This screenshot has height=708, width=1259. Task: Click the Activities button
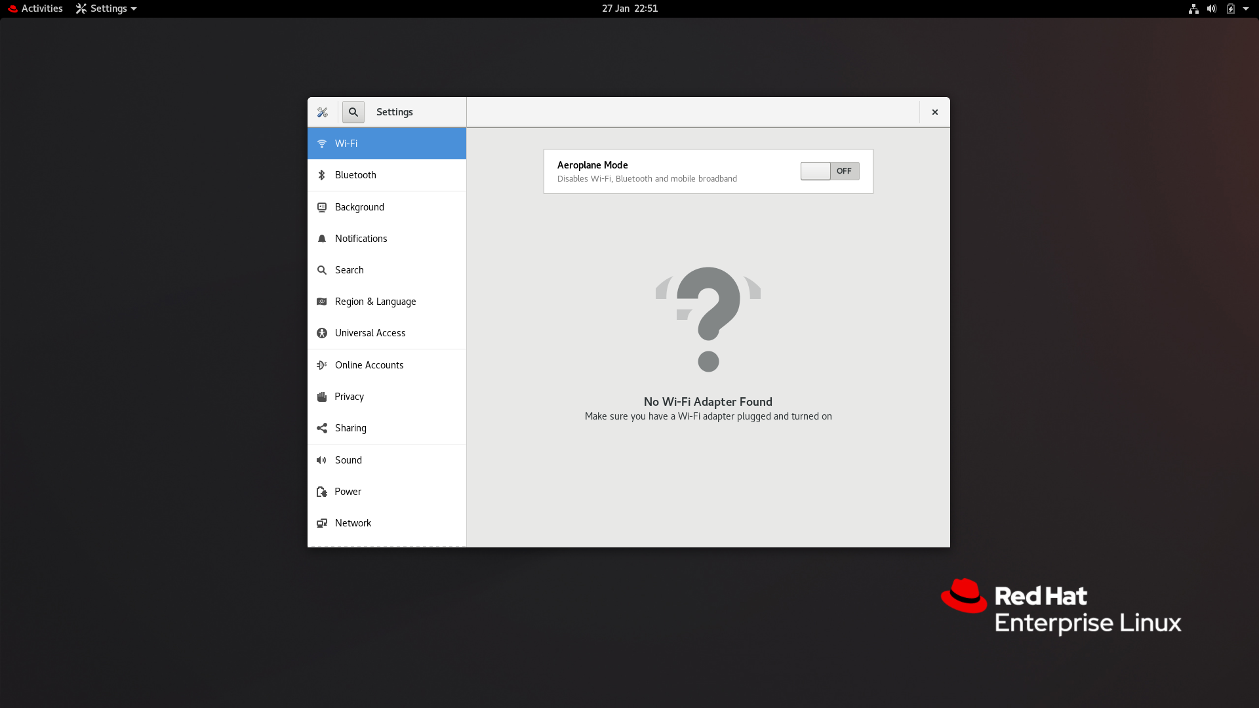coord(35,9)
